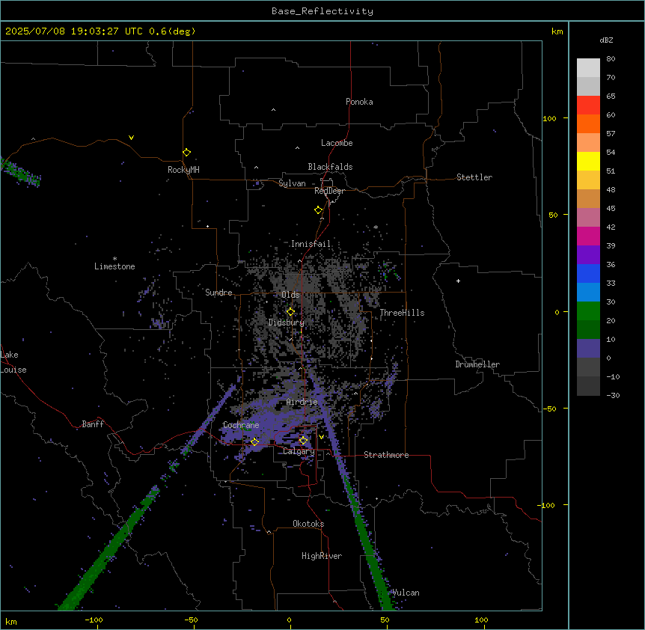Select the dark green 20 dBZ legend swatch
Viewport: 645px width, 630px height.
click(588, 330)
